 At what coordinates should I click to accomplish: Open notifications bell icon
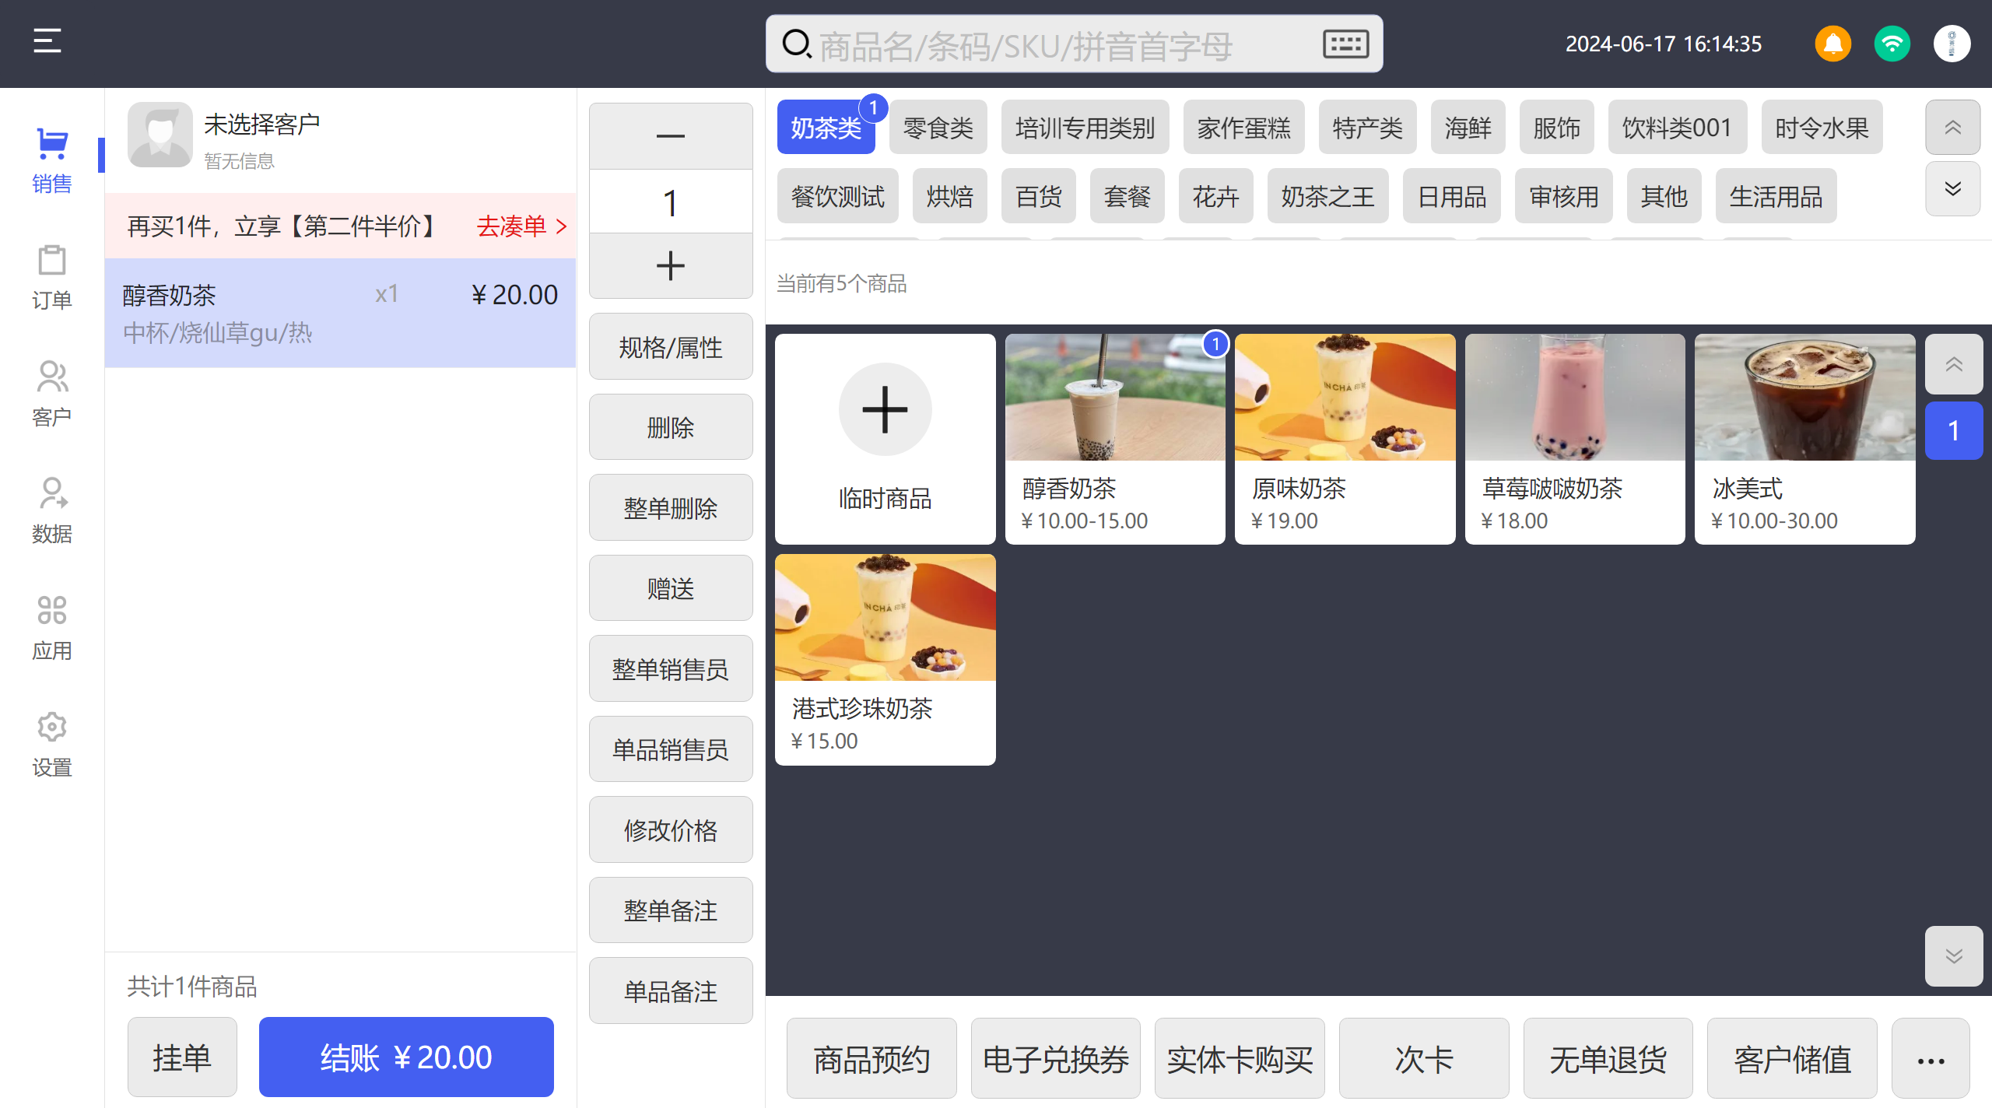click(1833, 44)
